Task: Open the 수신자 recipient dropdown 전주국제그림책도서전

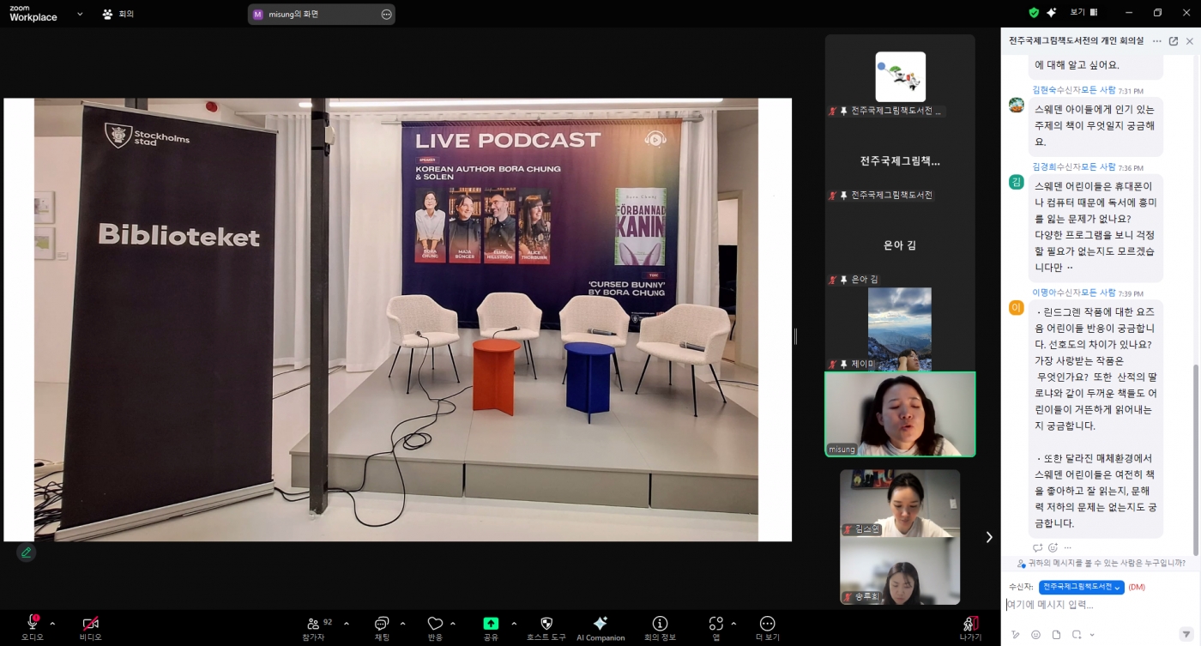Action: [x=1081, y=587]
